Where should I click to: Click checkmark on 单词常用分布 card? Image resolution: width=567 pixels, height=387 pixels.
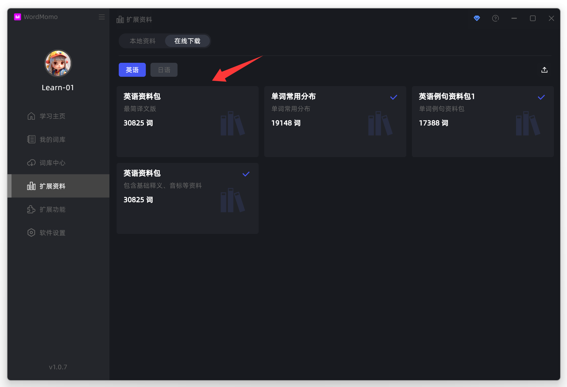pyautogui.click(x=394, y=97)
